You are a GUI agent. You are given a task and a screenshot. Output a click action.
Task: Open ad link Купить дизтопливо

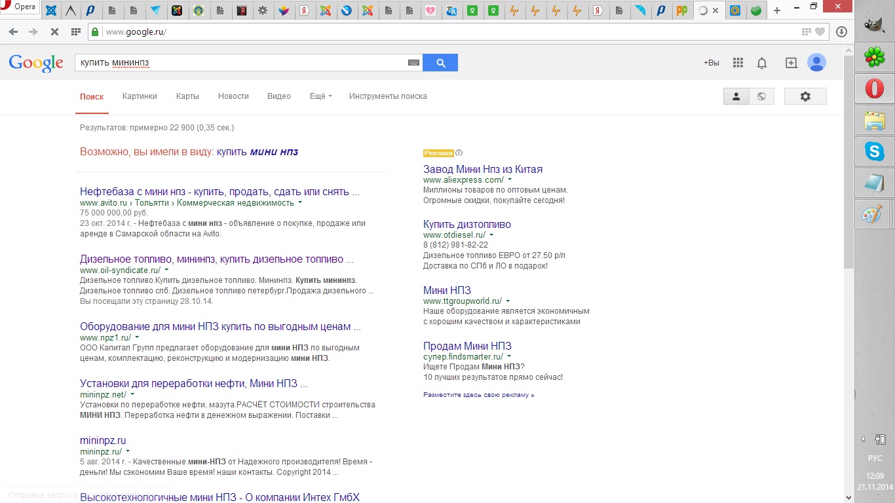point(467,224)
